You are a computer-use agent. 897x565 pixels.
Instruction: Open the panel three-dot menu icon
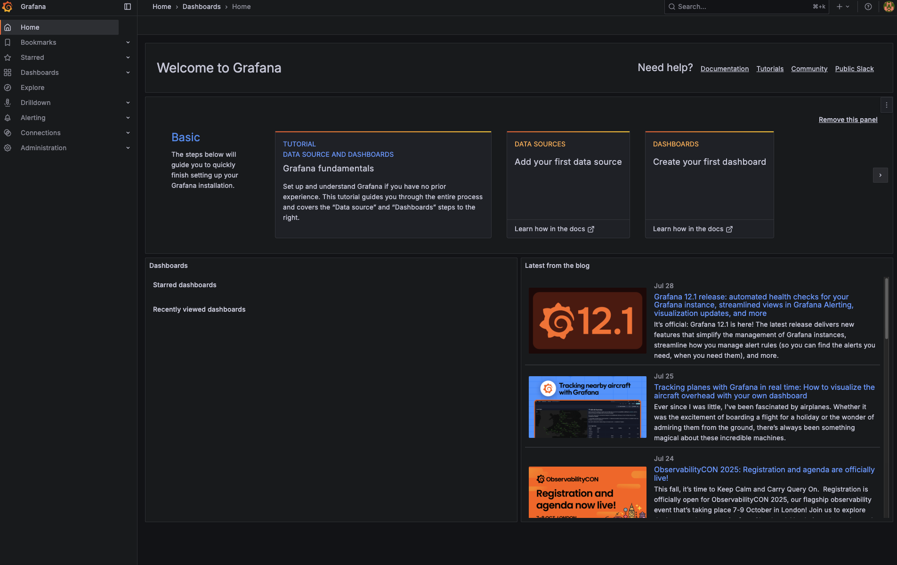(x=887, y=105)
